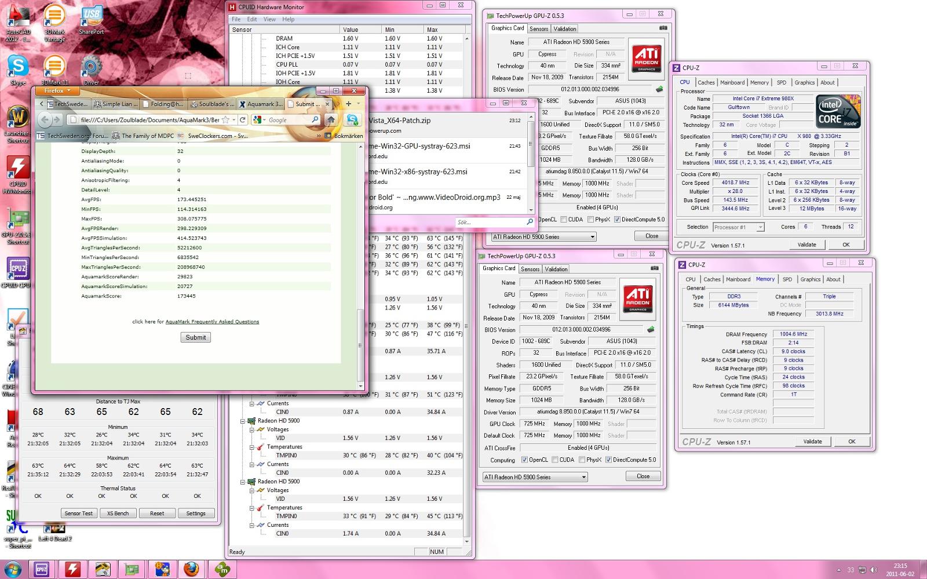The width and height of the screenshot is (927, 579).
Task: Select the Aquamark 3 tab in Firefox
Action: tap(260, 104)
